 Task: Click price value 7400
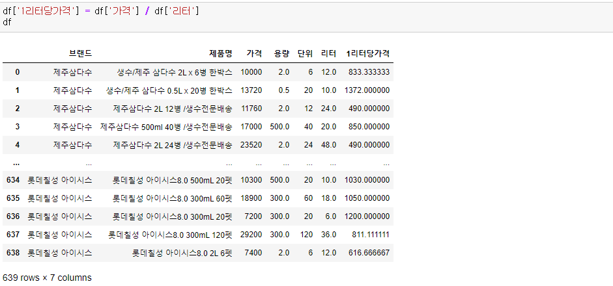click(x=254, y=253)
